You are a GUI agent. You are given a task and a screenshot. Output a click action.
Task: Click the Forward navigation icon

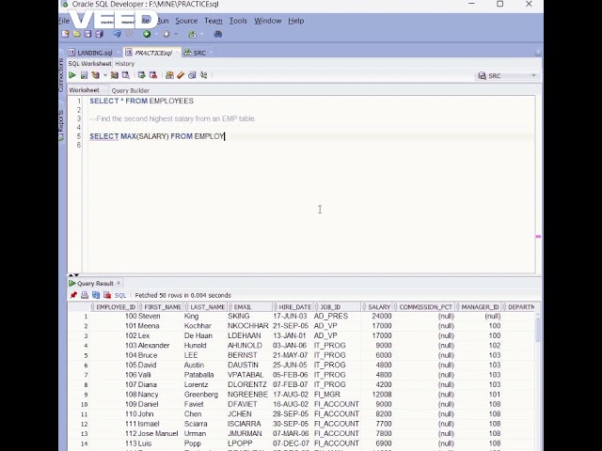coord(166,34)
